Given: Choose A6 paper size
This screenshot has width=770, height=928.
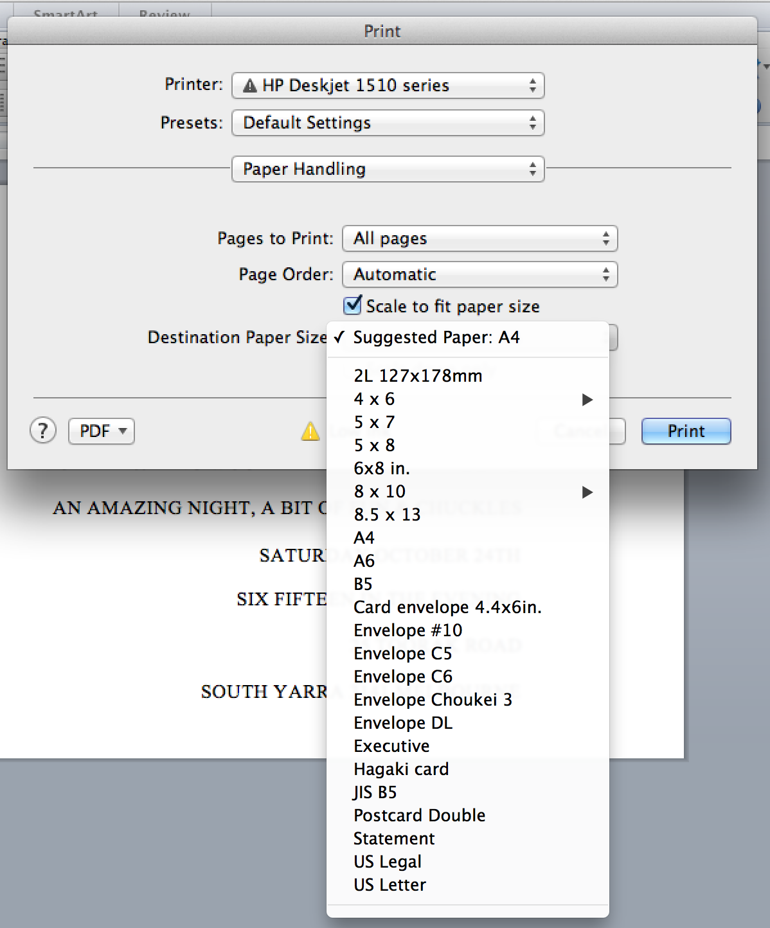Looking at the screenshot, I should (467, 561).
